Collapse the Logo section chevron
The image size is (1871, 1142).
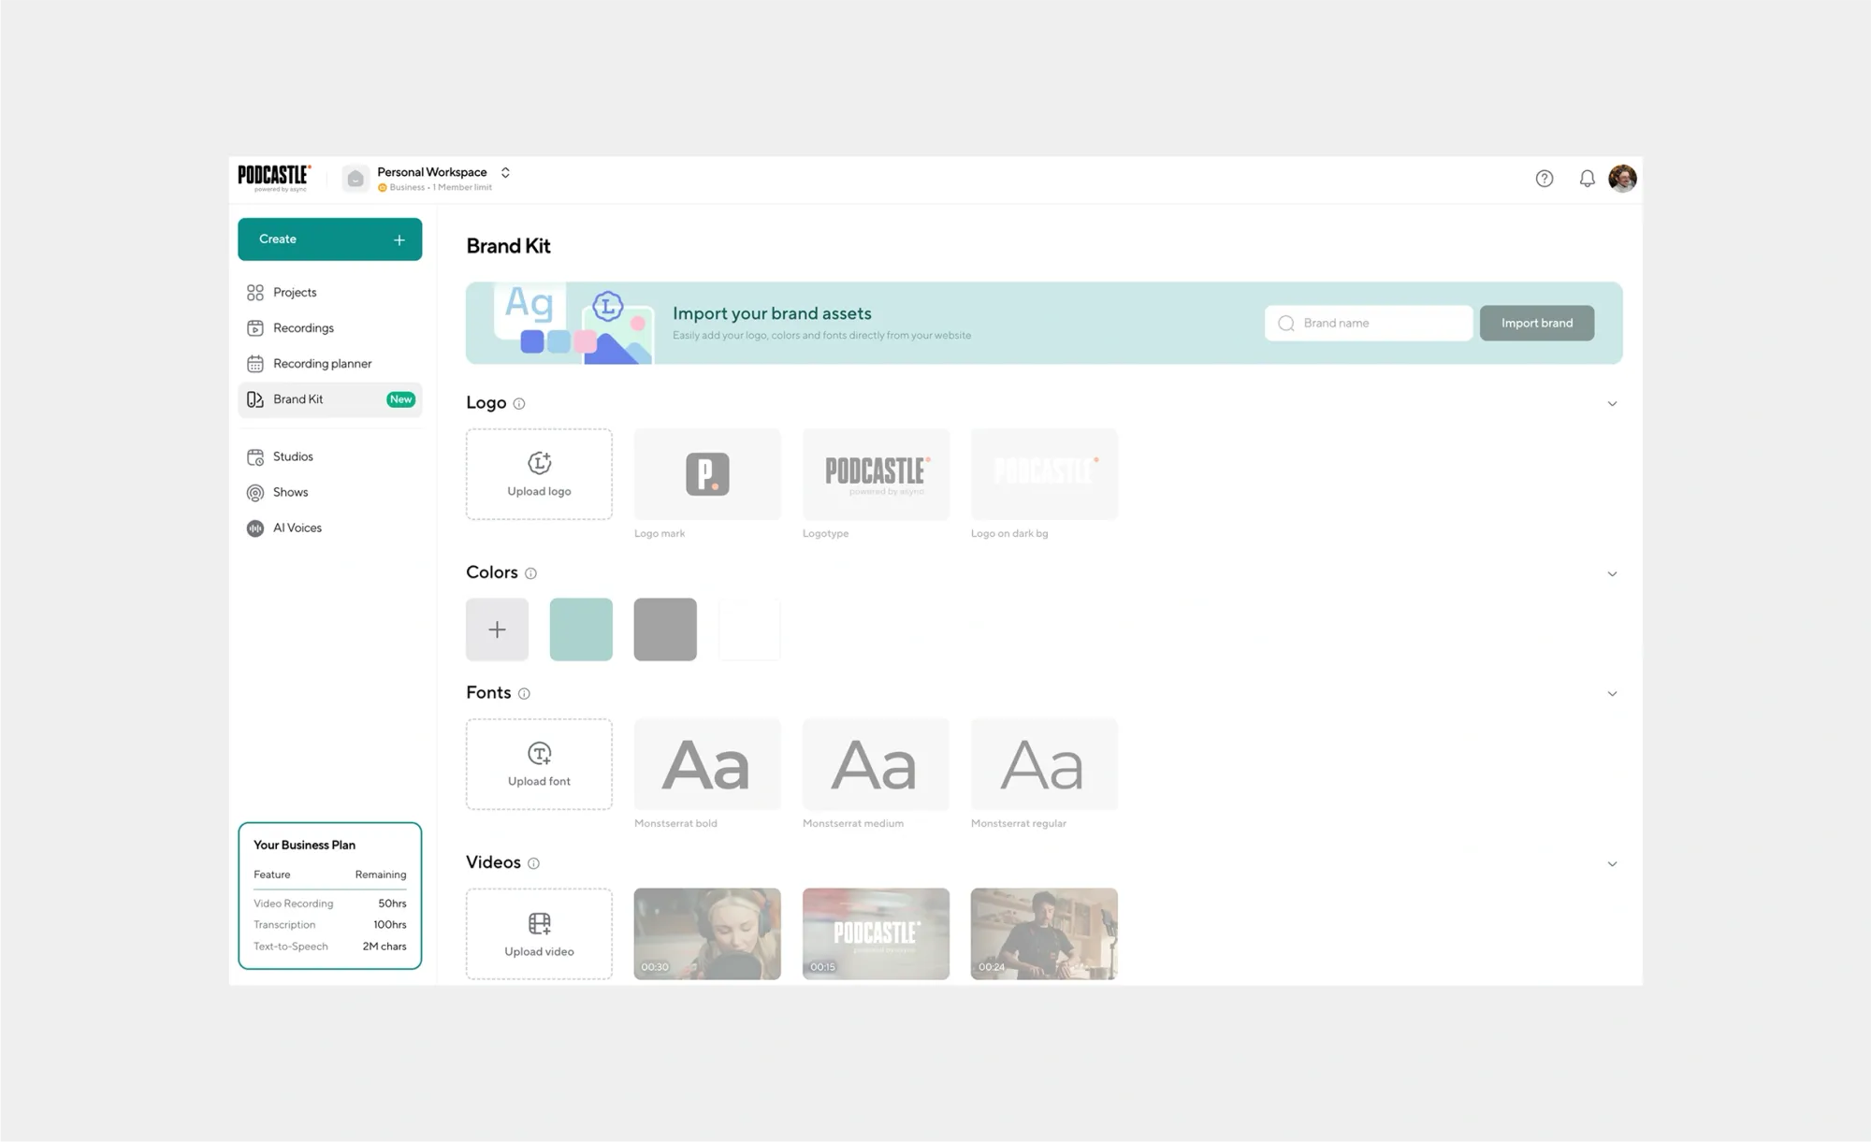click(x=1612, y=404)
